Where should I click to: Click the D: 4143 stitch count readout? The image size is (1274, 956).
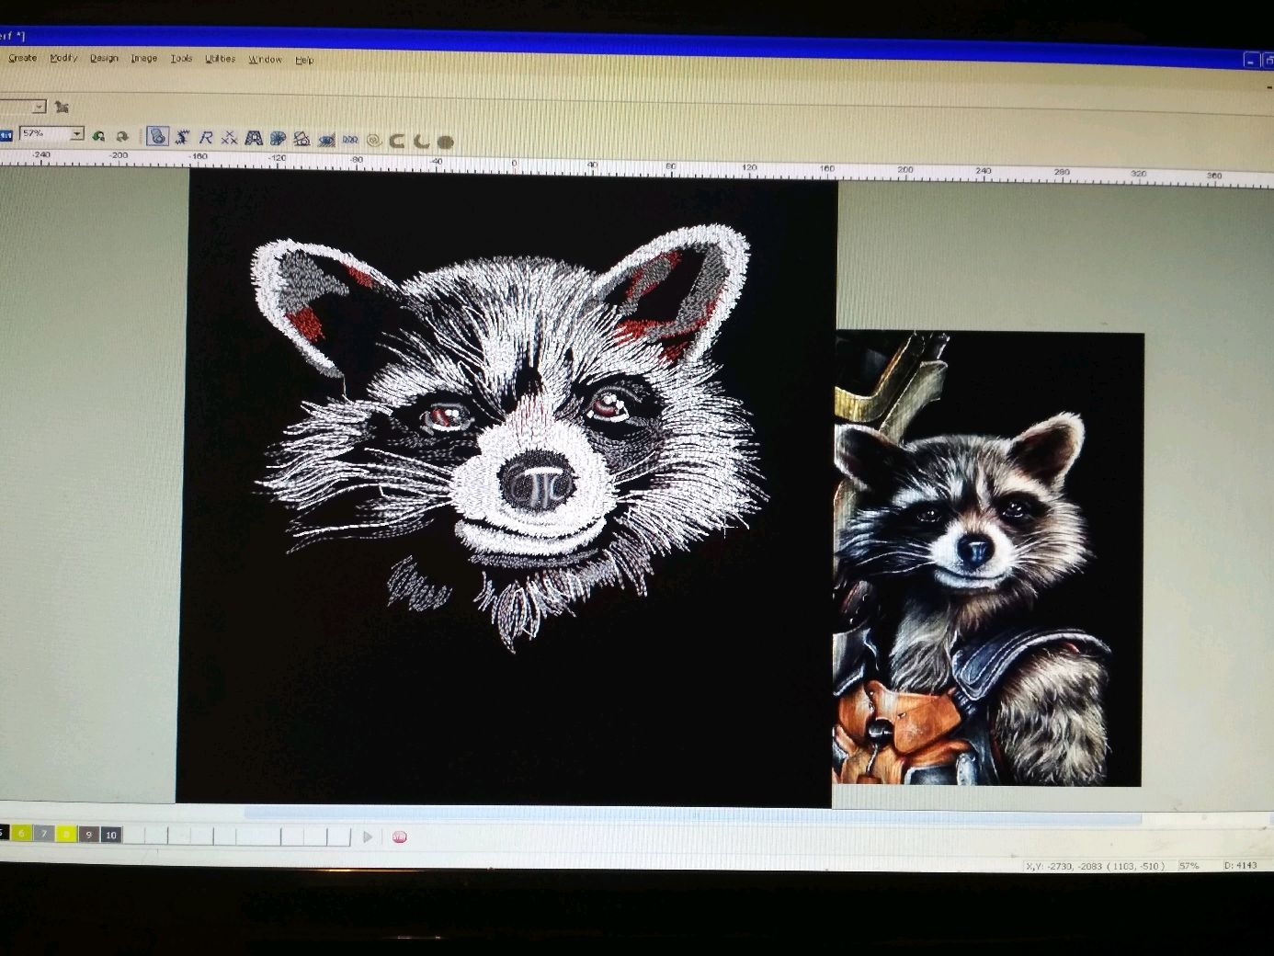[x=1240, y=866]
